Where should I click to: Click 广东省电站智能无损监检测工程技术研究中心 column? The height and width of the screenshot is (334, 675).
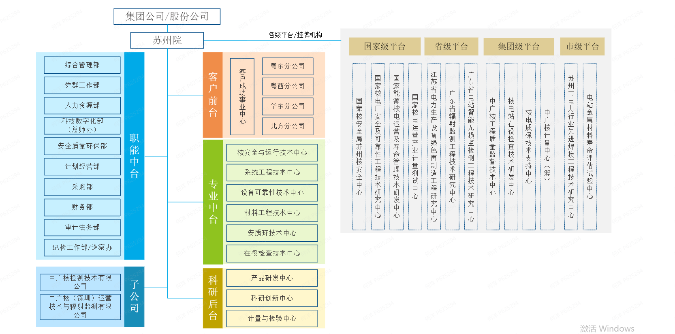pyautogui.click(x=471, y=147)
